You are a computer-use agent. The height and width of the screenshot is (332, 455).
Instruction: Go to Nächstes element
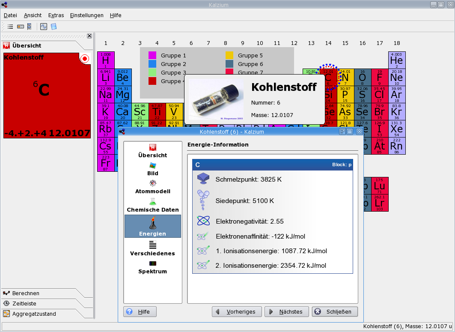click(287, 312)
